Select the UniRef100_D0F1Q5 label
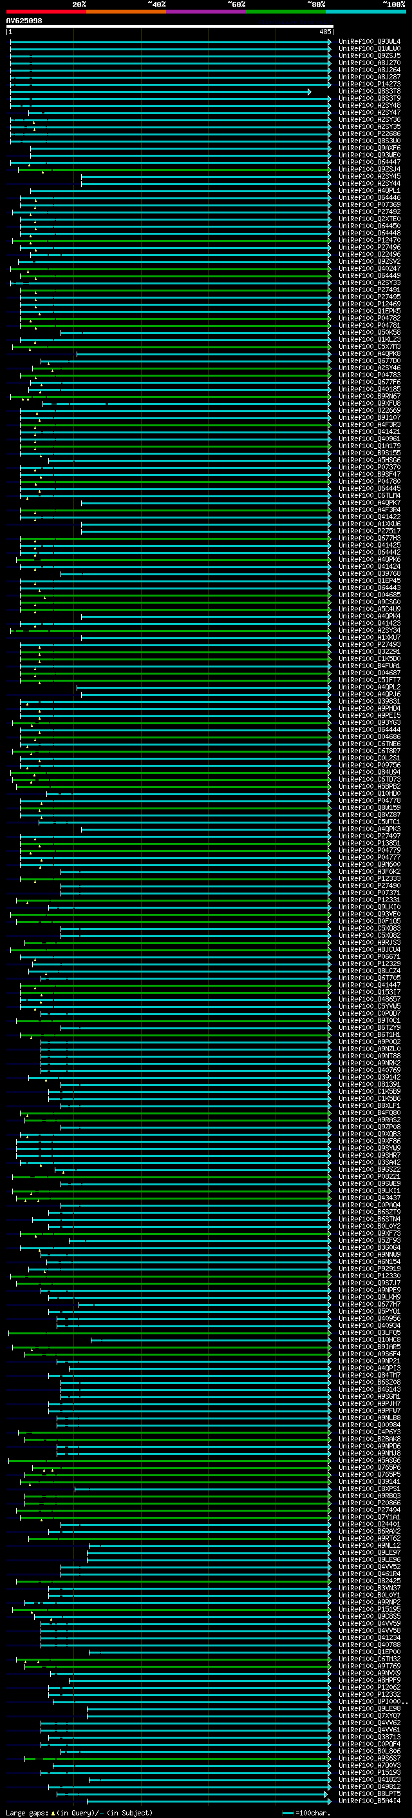 [369, 921]
